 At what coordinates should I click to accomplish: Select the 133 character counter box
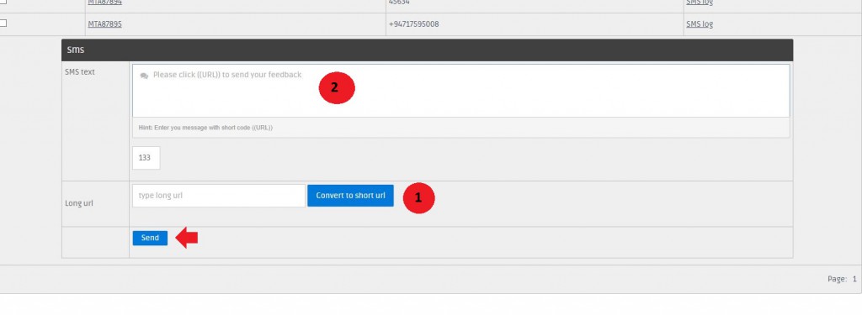146,158
